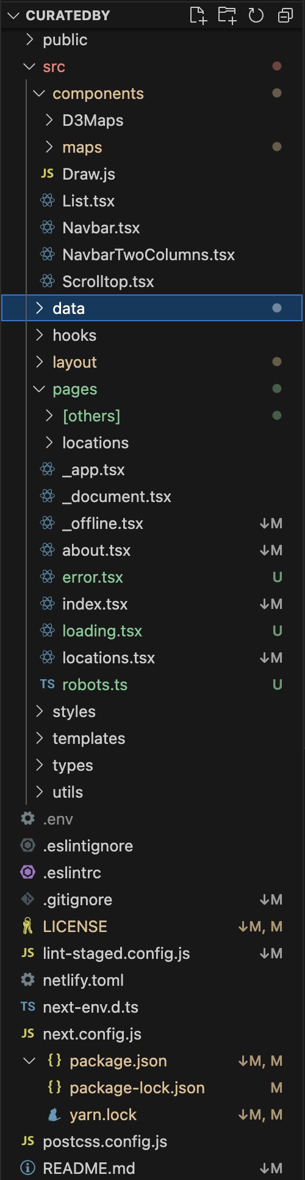Expand the [others] folder in pages
Viewport: 305px width, 1180px height.
point(49,416)
